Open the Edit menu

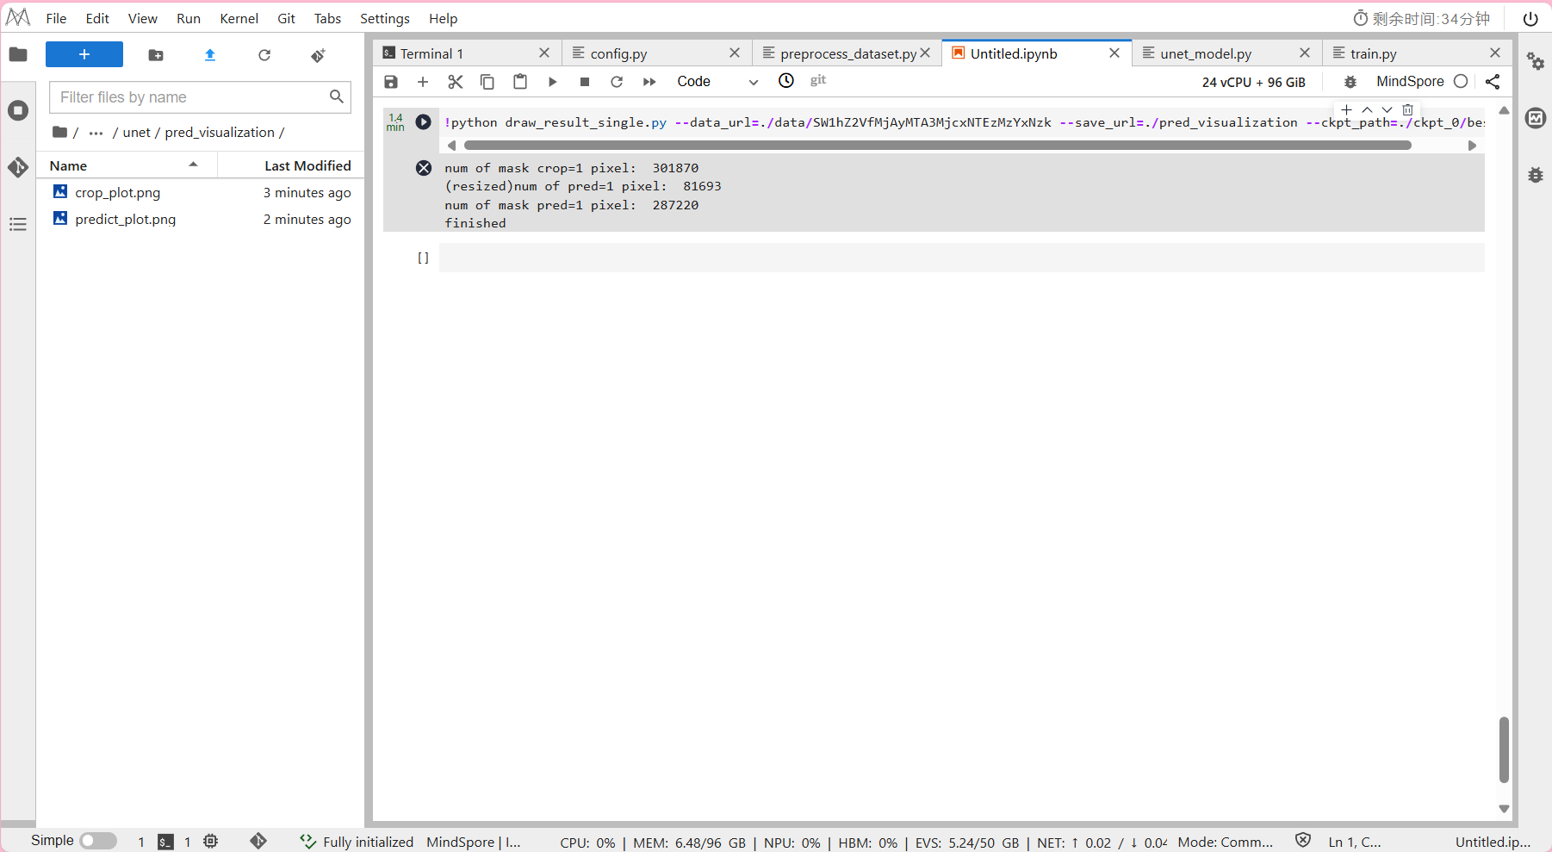[x=97, y=18]
